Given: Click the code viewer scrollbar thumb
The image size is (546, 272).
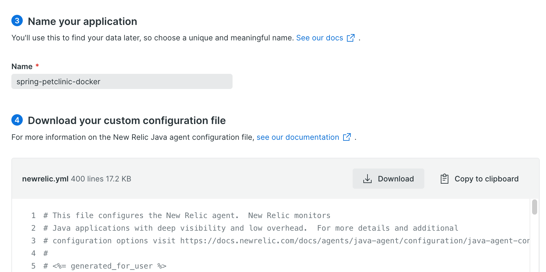Looking at the screenshot, I should coord(535,207).
